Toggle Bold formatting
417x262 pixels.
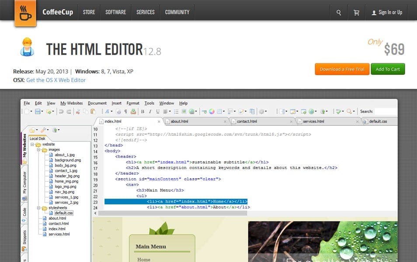[x=142, y=112]
